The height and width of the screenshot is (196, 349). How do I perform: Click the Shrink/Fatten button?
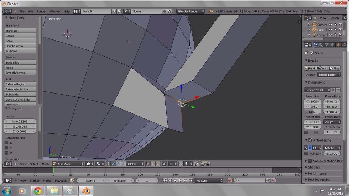point(20,46)
